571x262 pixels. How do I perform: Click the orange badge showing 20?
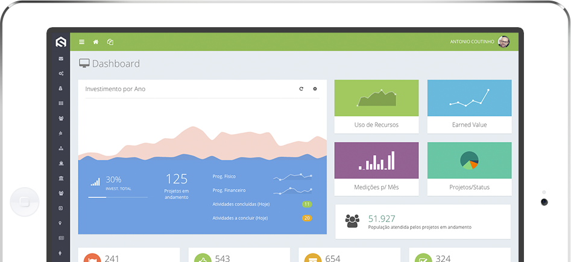307,219
